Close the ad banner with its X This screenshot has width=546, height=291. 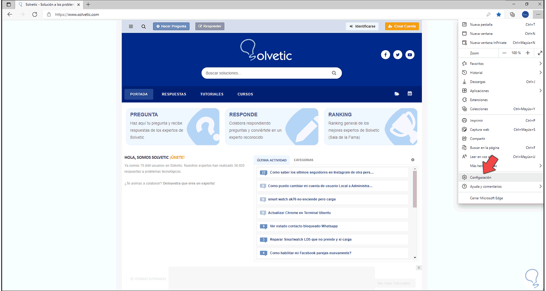[419, 268]
